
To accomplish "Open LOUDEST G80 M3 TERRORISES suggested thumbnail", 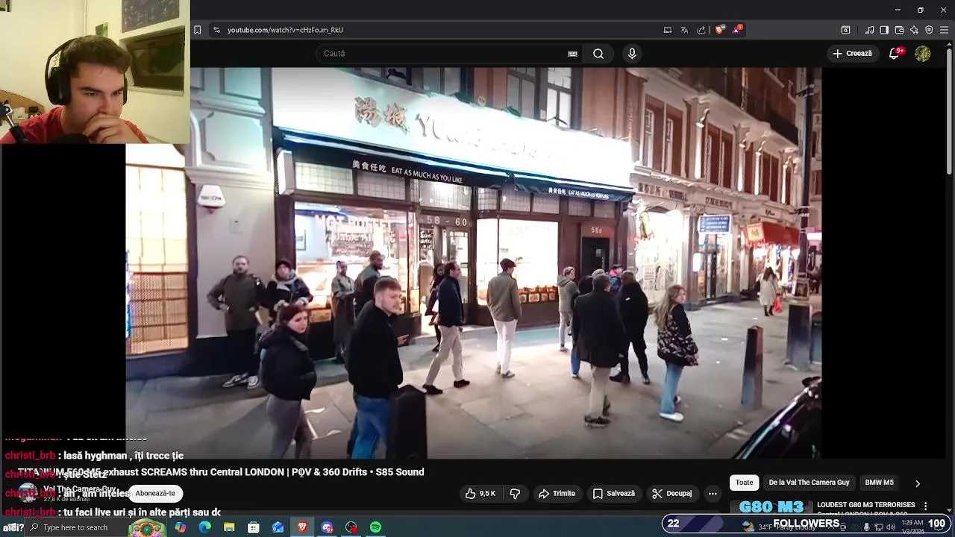I will (771, 508).
